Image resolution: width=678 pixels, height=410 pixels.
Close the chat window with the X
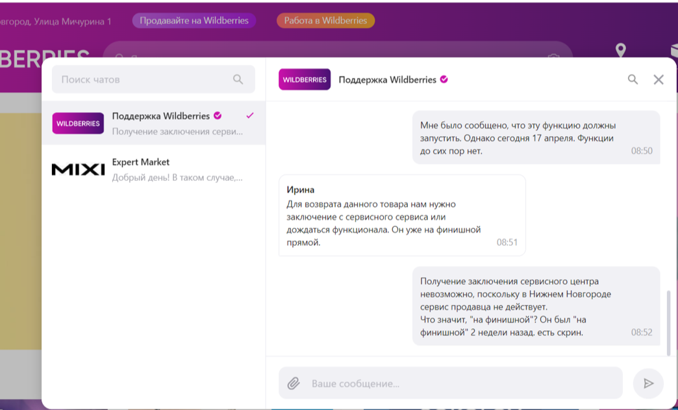(x=659, y=79)
